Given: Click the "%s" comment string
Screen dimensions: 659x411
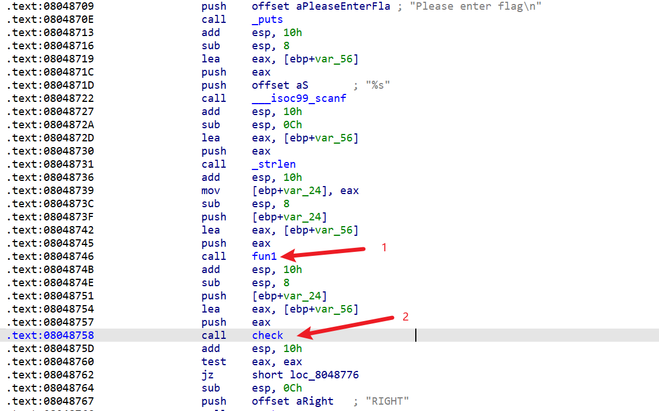Looking at the screenshot, I should (378, 85).
